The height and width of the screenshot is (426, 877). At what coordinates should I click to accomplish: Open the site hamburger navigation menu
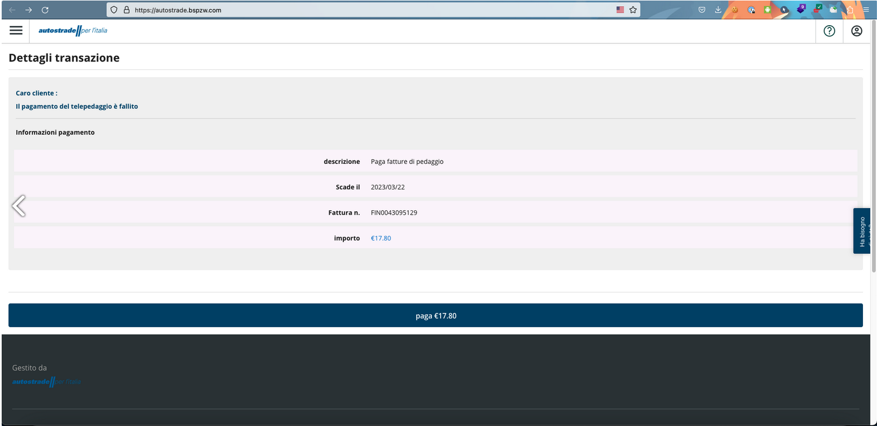click(16, 31)
